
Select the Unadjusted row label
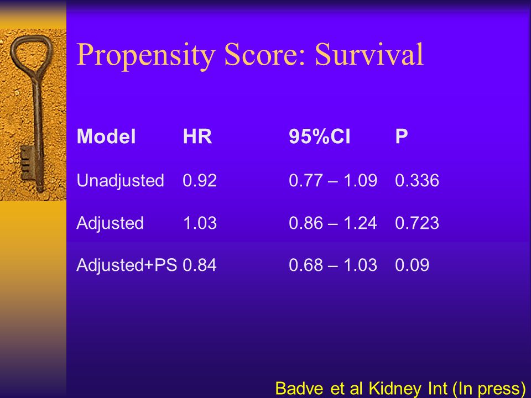pyautogui.click(x=120, y=180)
